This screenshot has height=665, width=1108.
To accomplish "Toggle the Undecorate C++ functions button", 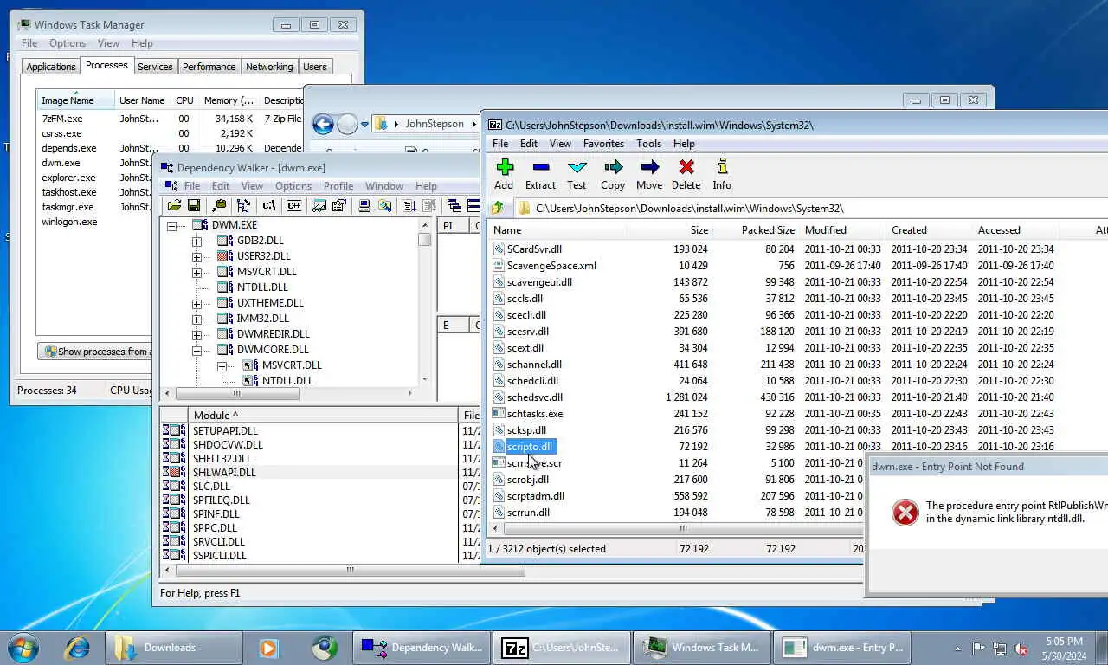I will 294,205.
